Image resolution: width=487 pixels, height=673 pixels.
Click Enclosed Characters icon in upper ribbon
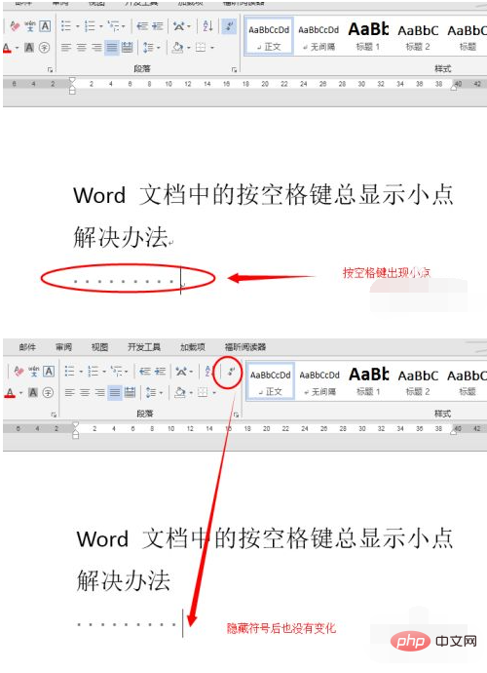tap(44, 47)
